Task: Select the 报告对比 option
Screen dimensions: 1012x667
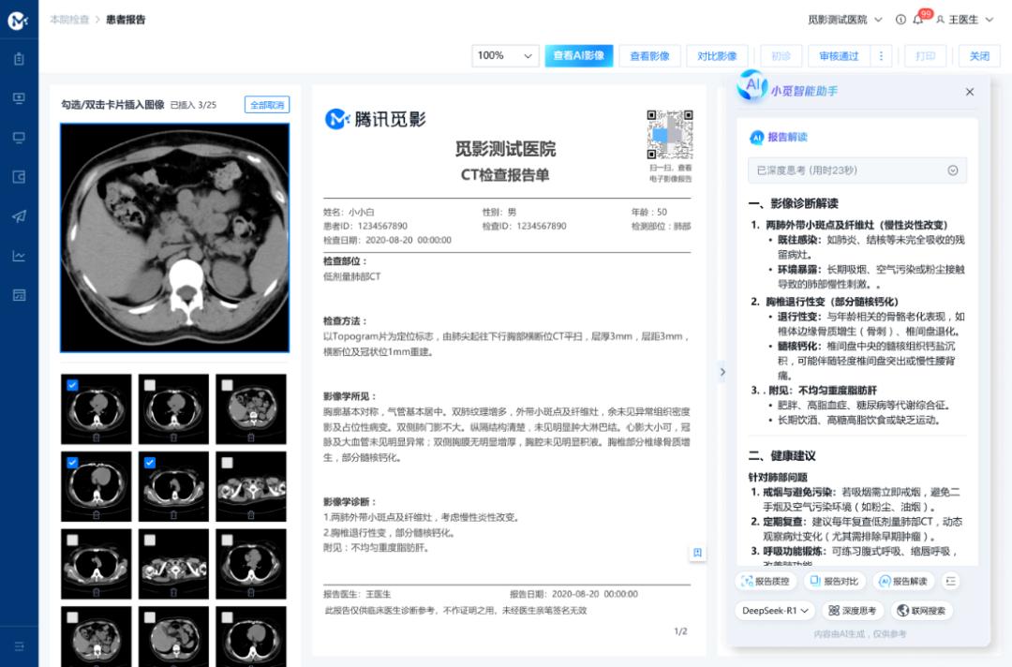Action: pos(835,581)
